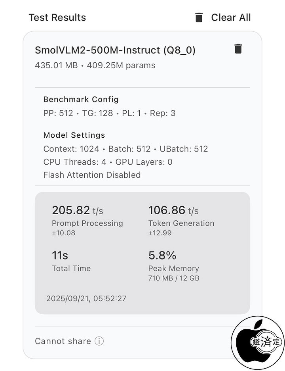Click the Cannot share label
Viewport: 285px width, 371px height.
click(x=63, y=341)
